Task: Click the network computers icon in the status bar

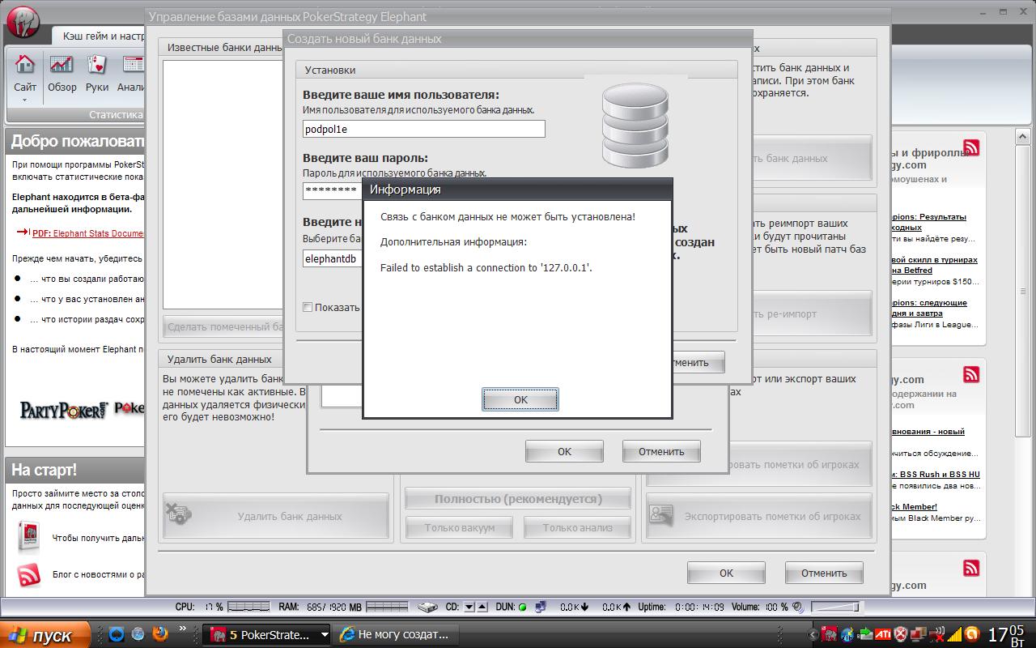Action: (x=540, y=607)
